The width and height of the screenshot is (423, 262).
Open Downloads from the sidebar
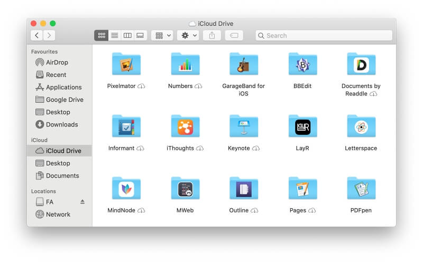point(59,124)
